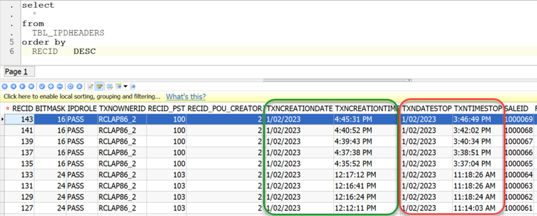This screenshot has height=216, width=537.
Task: Click the 'order by' line in editor
Action: pyautogui.click(x=43, y=42)
